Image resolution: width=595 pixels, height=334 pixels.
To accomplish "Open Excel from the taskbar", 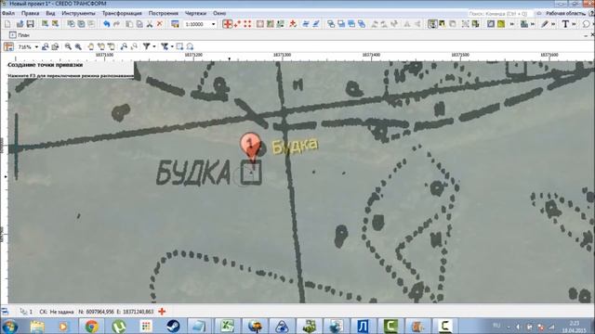I will [x=227, y=326].
